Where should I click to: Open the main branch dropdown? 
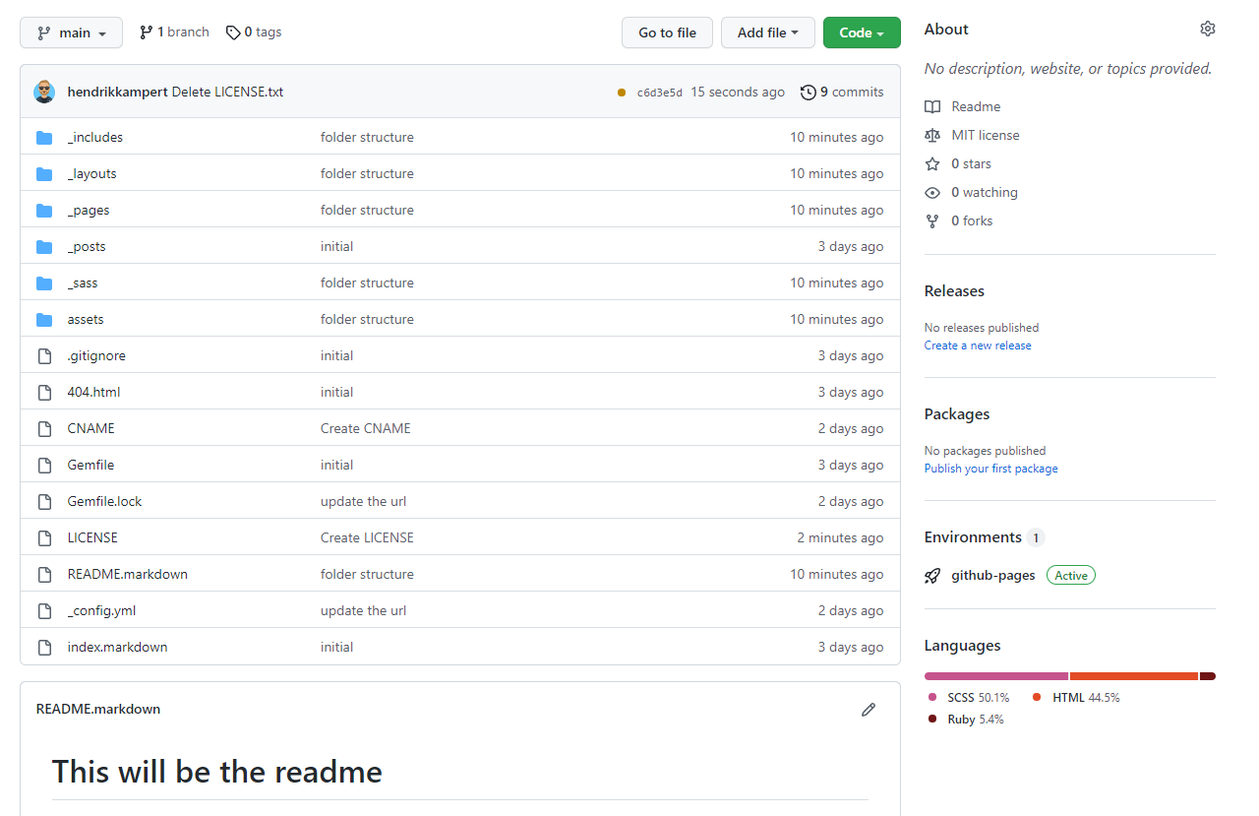point(71,32)
